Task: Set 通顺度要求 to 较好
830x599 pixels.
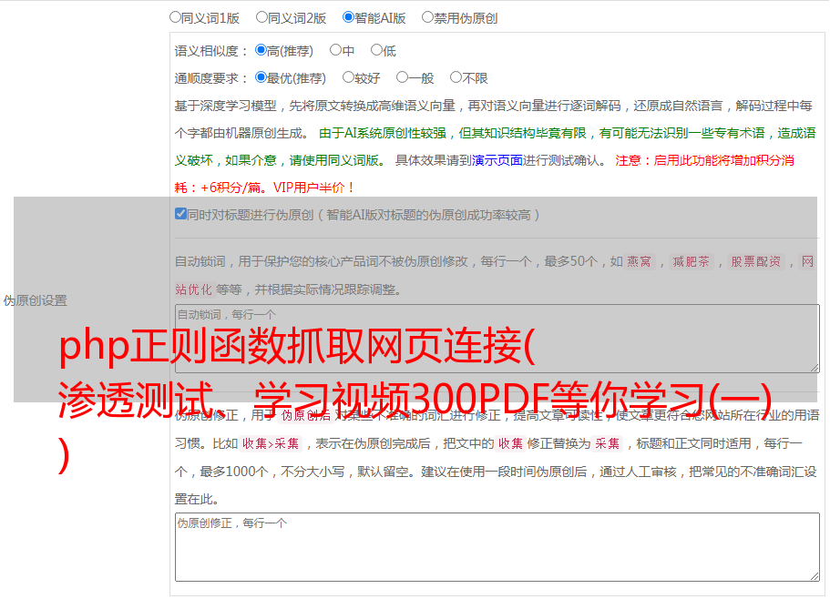Action: point(348,77)
